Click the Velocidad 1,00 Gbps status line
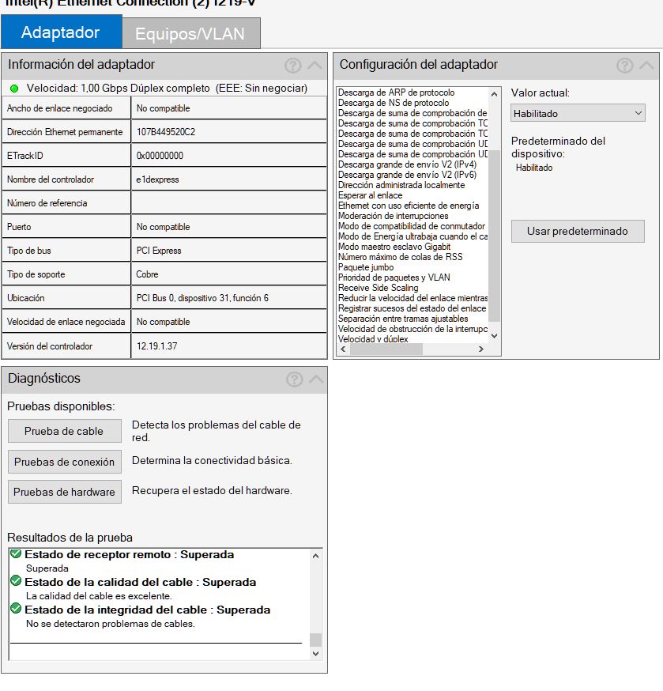This screenshot has width=663, height=691. [167, 88]
